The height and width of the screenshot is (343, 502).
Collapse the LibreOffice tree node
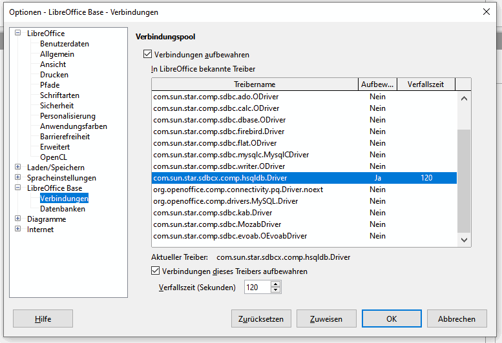coord(18,33)
